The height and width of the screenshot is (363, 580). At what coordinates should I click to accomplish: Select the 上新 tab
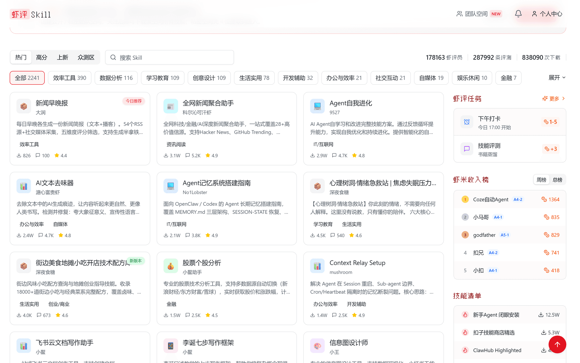coord(63,57)
